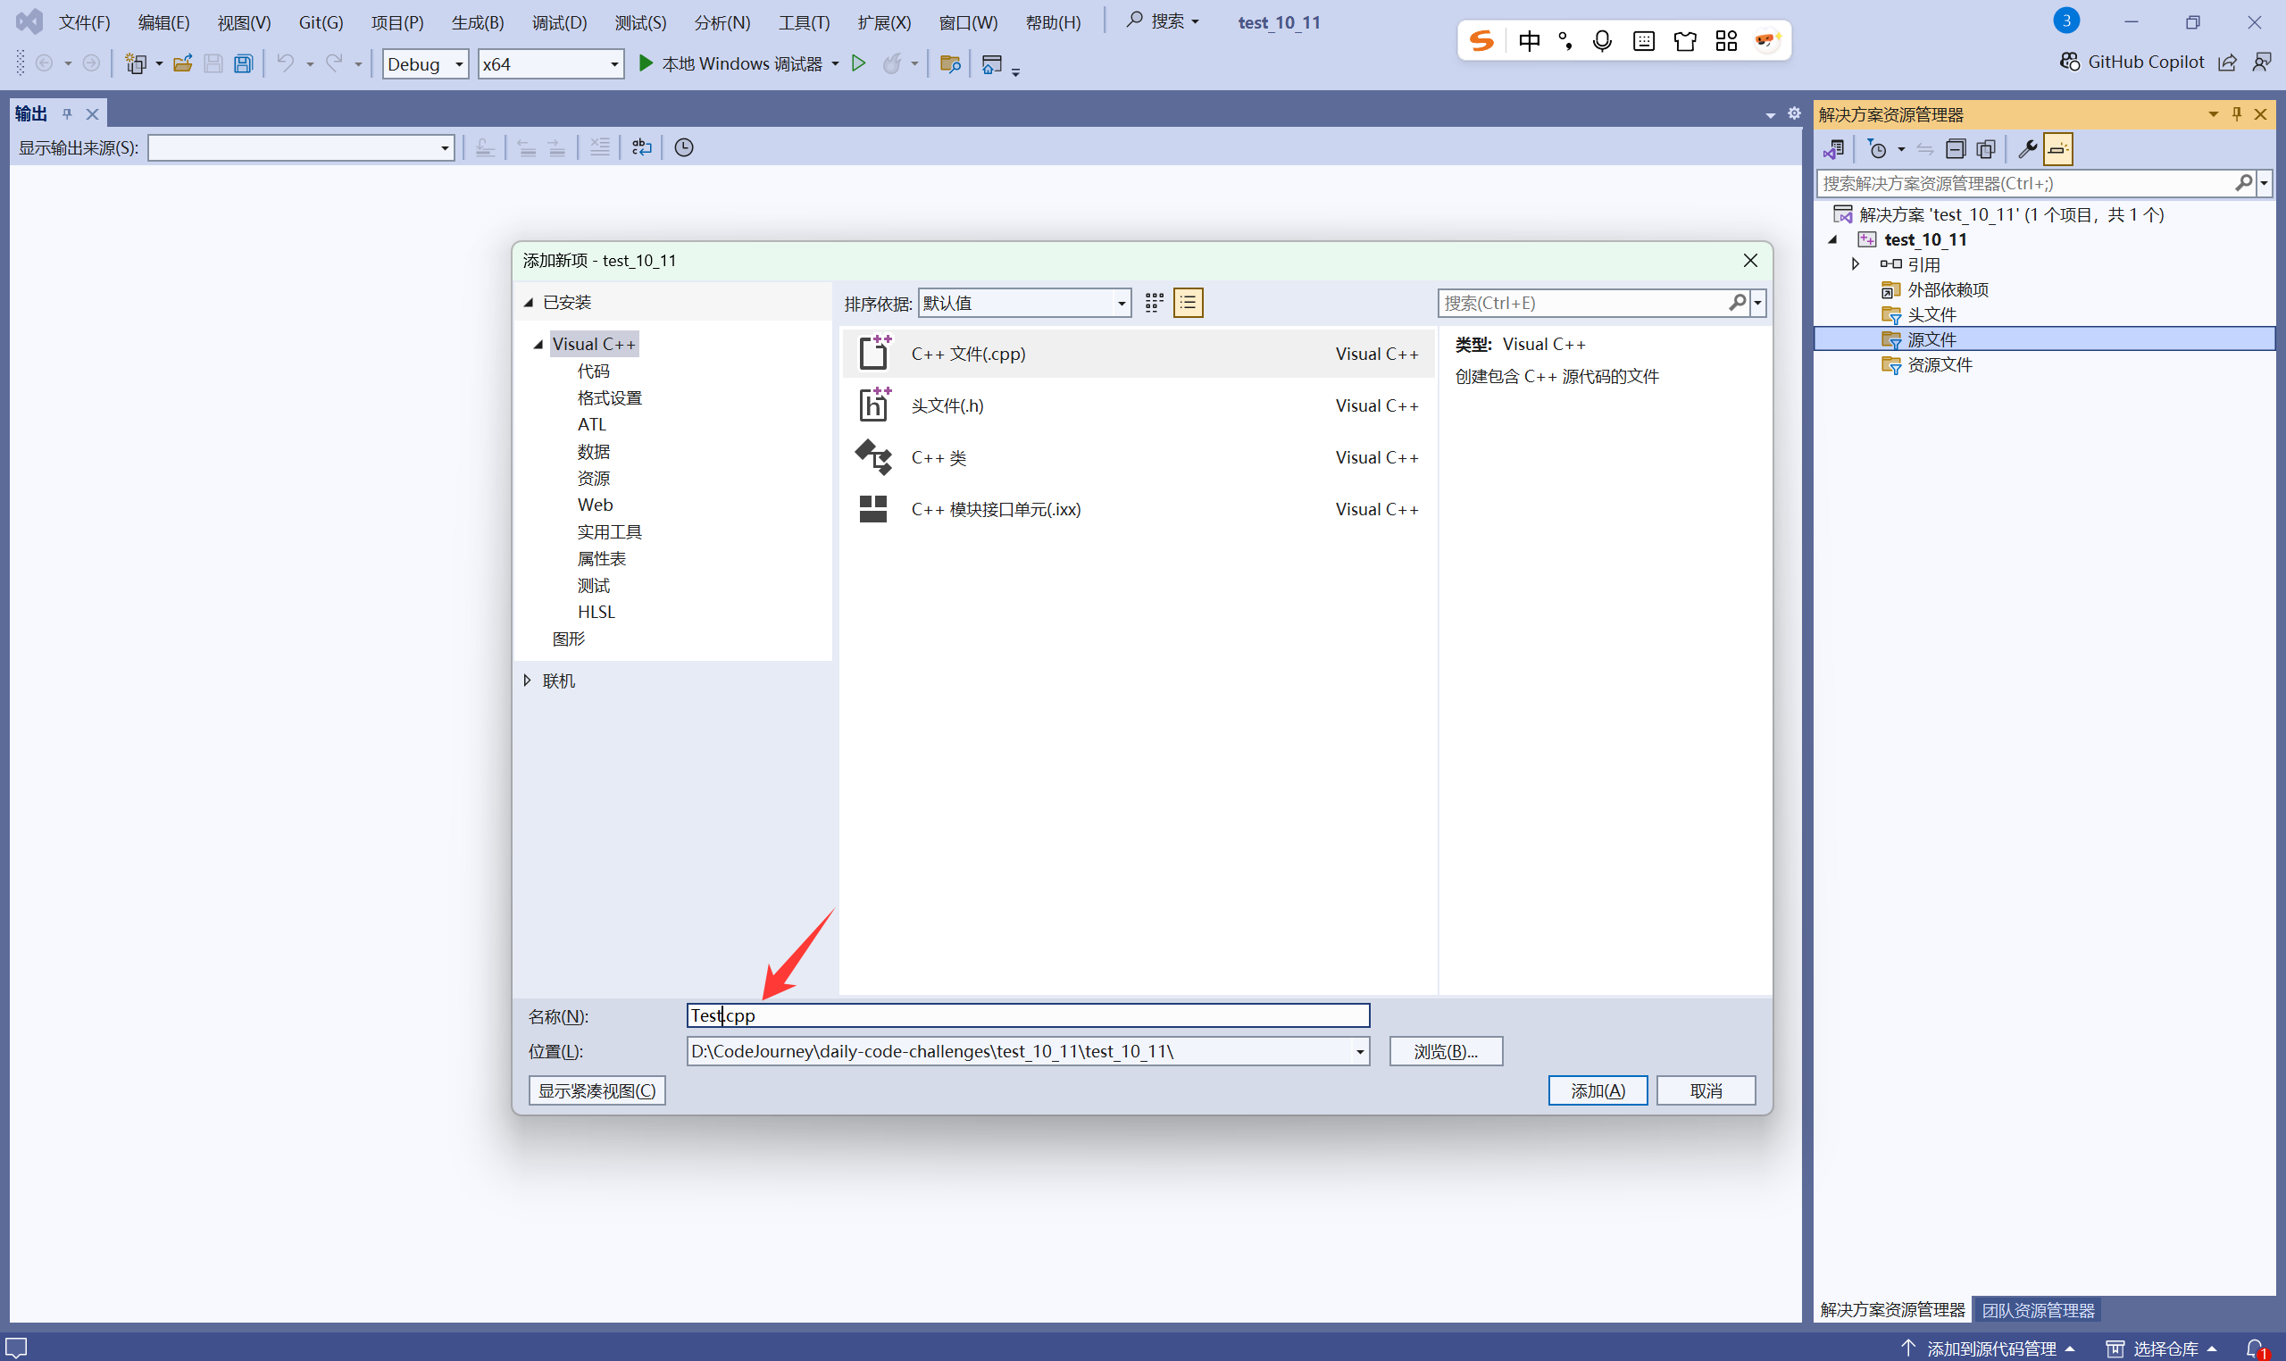
Task: Open the Debug configuration dropdown
Action: coord(425,64)
